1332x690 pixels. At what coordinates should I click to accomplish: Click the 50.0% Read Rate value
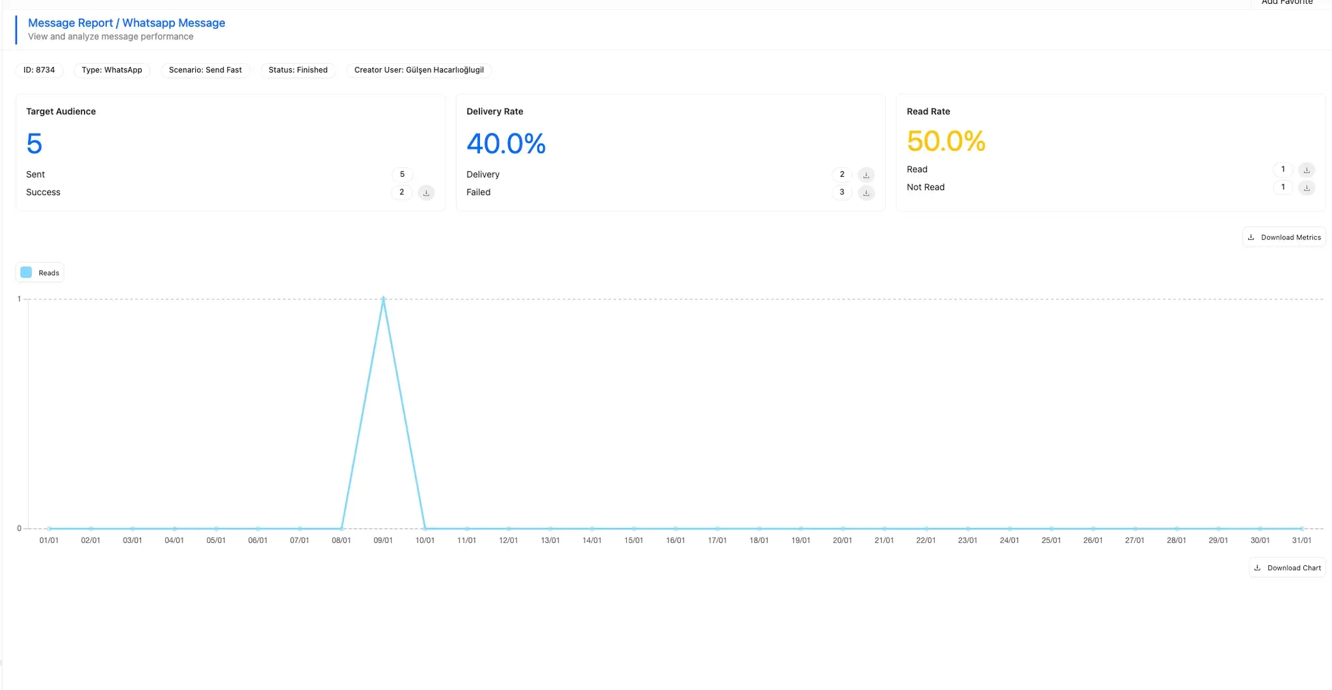946,141
